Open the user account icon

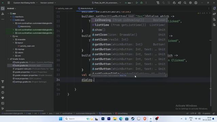coord(196,3)
